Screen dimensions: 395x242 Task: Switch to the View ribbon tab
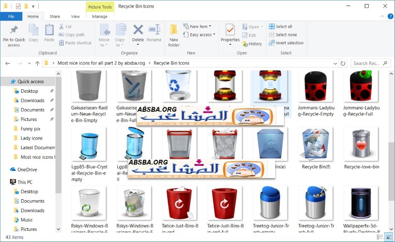pyautogui.click(x=75, y=16)
